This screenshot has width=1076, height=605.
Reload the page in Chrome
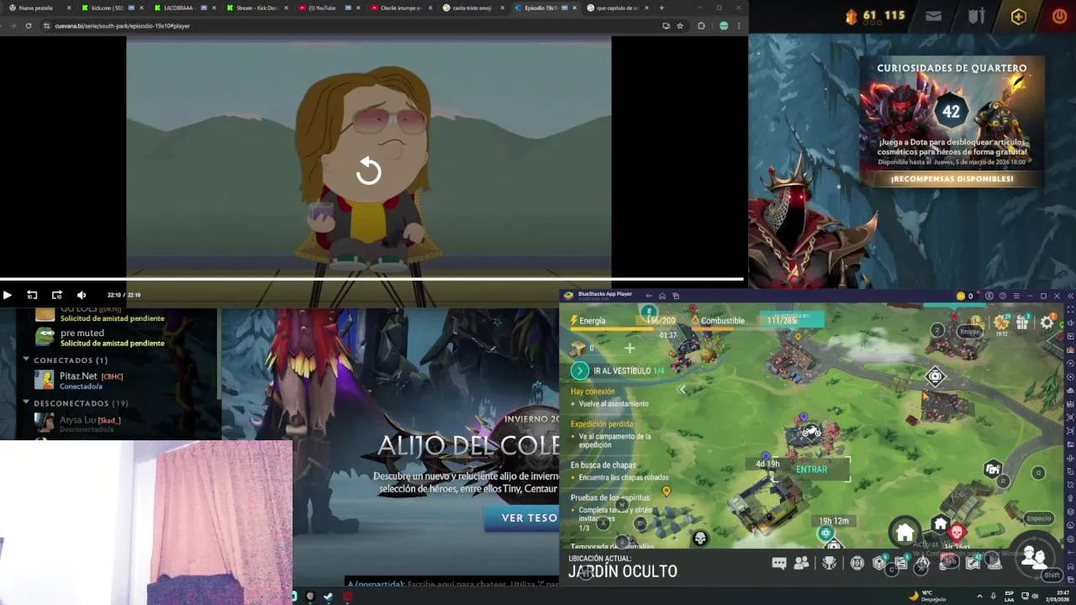(29, 26)
